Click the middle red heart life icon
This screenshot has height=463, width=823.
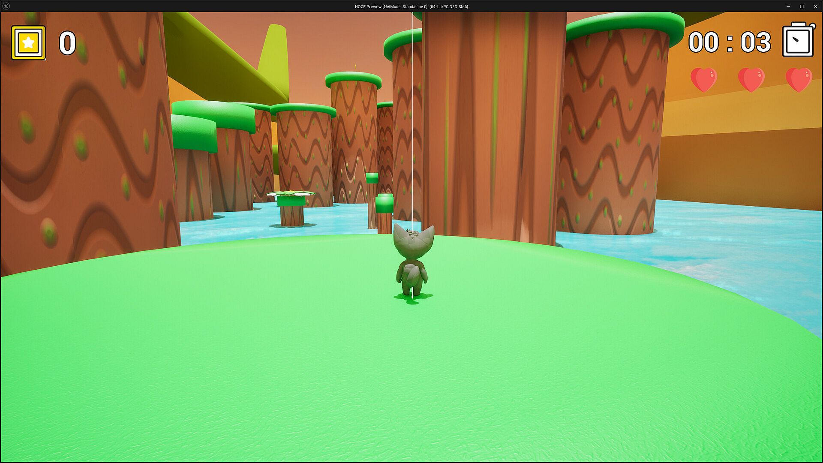coord(751,80)
